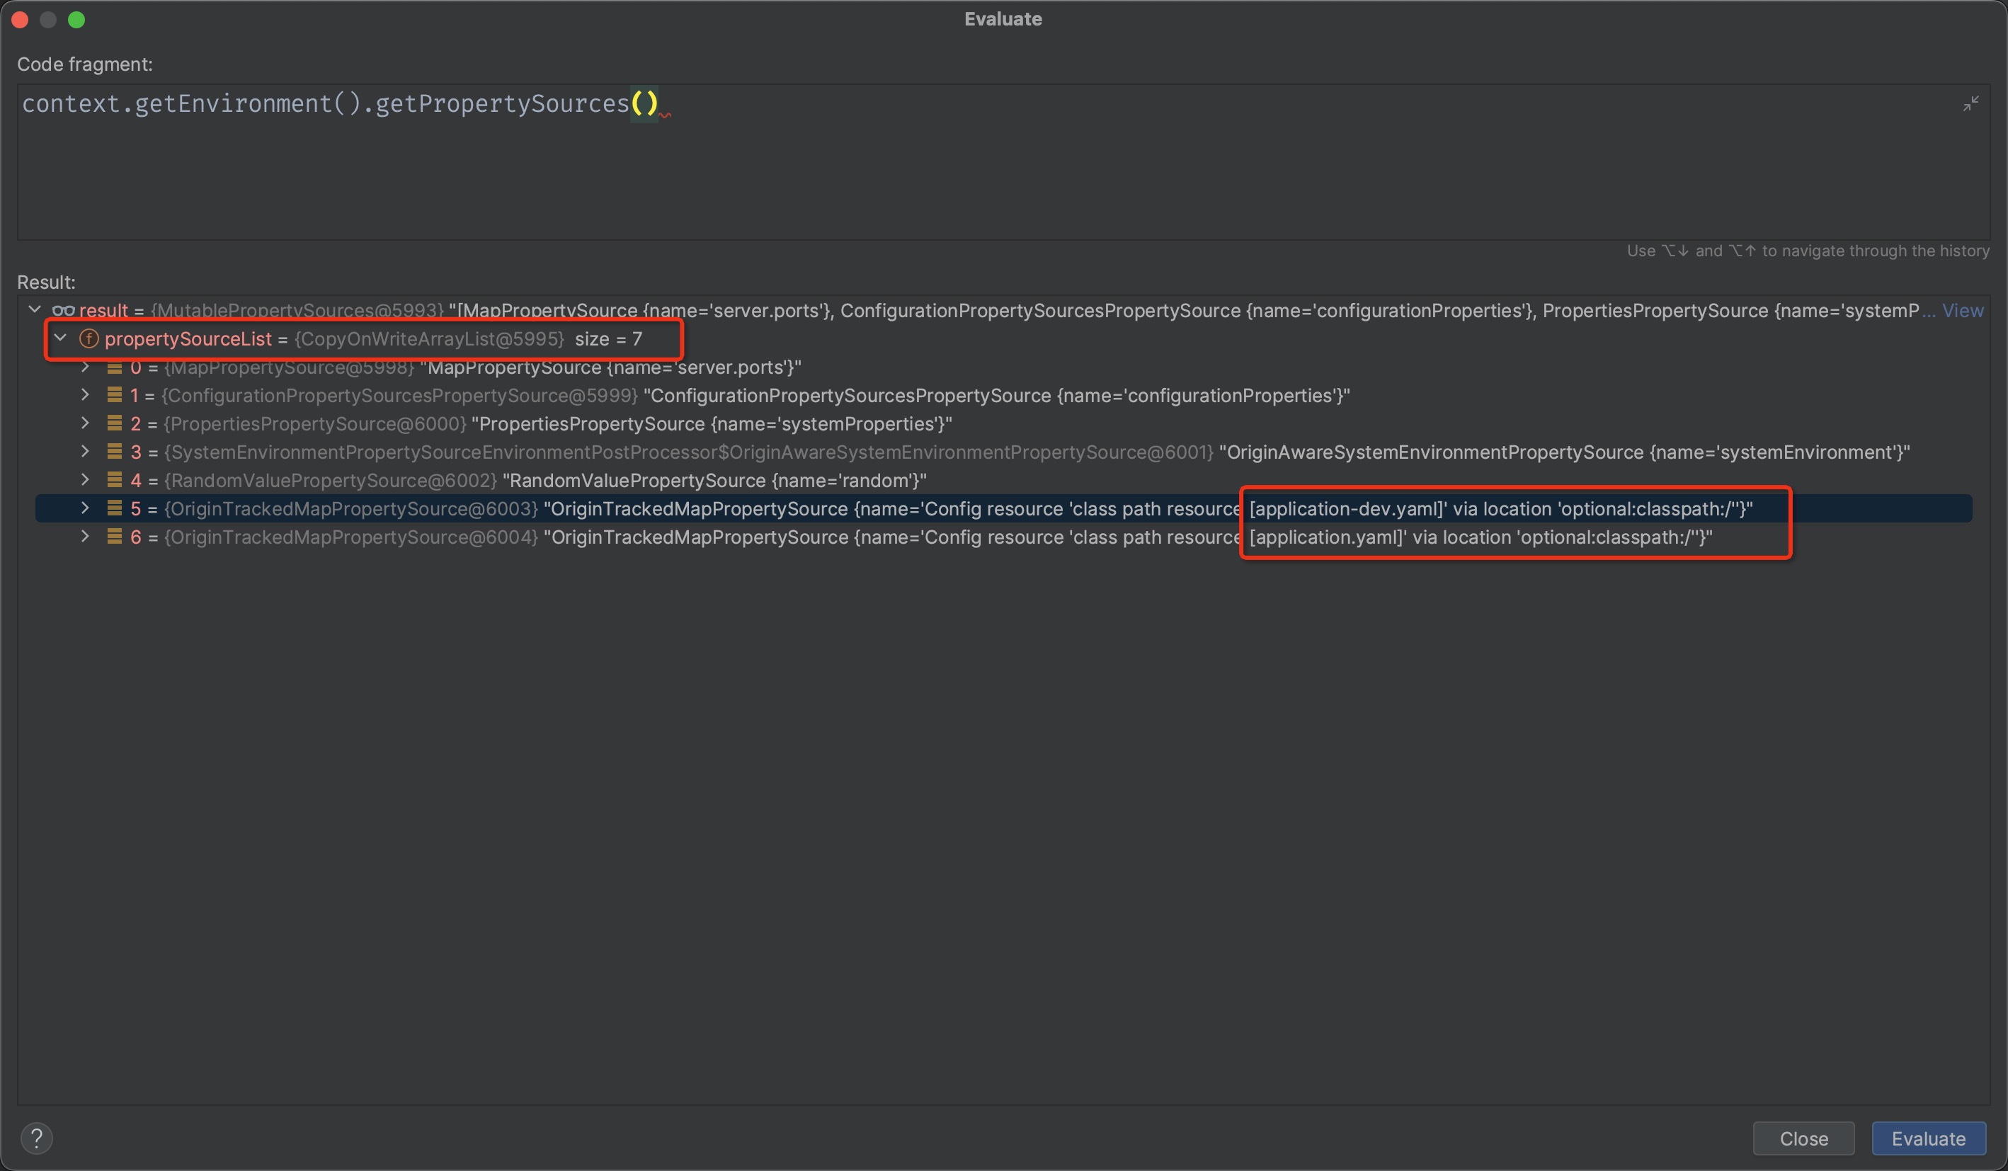Expand element 5 OriginTrackedMapPropertySource
The height and width of the screenshot is (1171, 2008).
[86, 508]
